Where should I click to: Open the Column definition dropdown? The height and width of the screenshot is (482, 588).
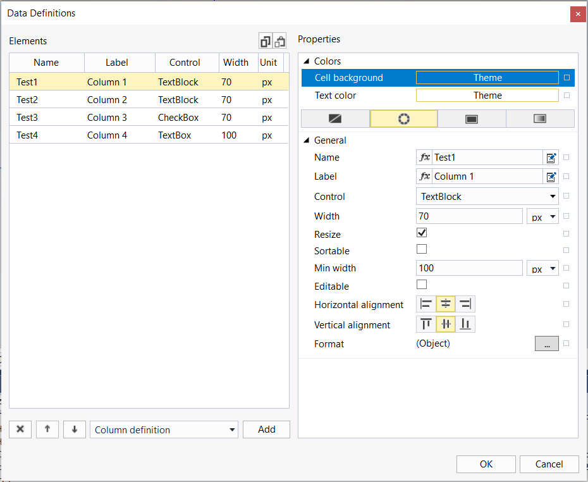point(164,429)
